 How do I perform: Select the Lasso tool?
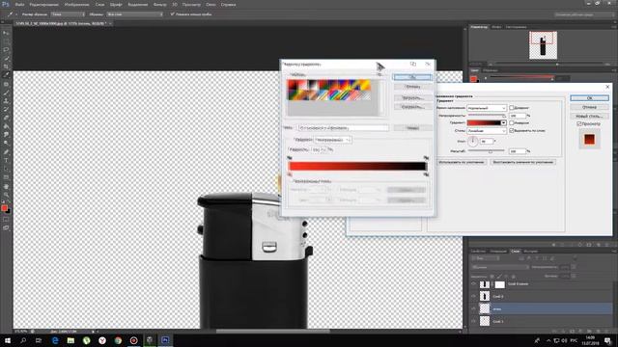(6, 50)
